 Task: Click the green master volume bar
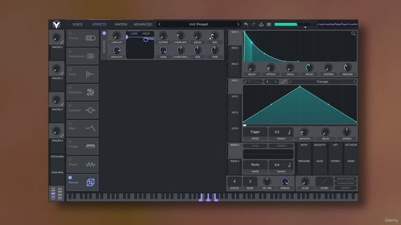[x=286, y=24]
